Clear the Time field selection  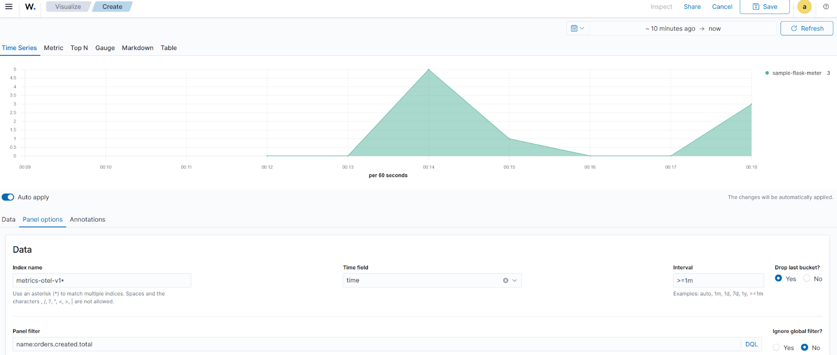(505, 280)
